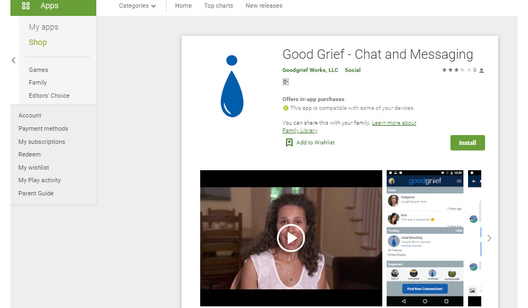Click the Good Grief teardrop app icon
Viewport: 528px width, 308px height.
click(232, 86)
